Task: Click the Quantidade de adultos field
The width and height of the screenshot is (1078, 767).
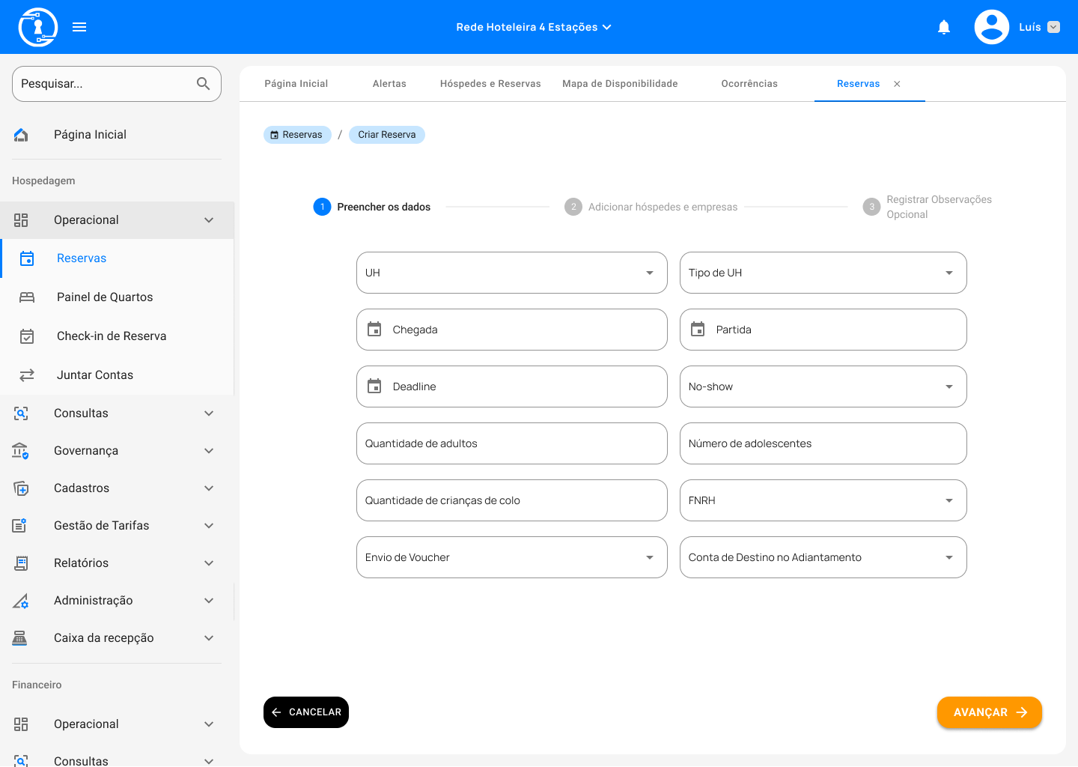Action: (511, 443)
